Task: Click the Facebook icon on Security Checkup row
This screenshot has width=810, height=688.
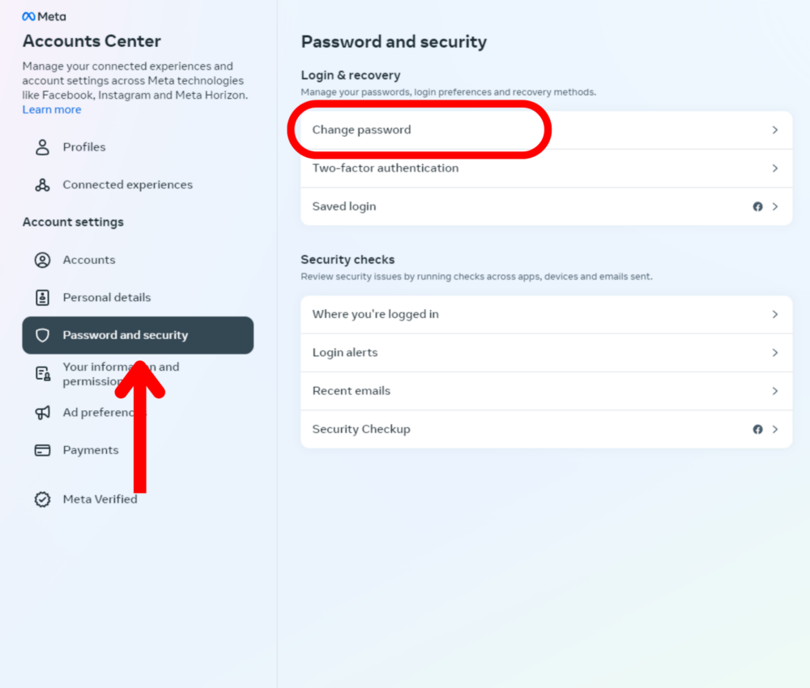Action: pyautogui.click(x=757, y=429)
